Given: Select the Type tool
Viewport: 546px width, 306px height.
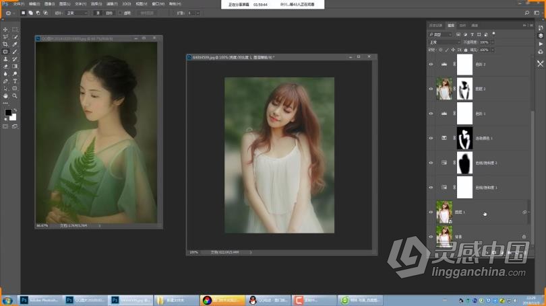Looking at the screenshot, I should pyautogui.click(x=15, y=81).
